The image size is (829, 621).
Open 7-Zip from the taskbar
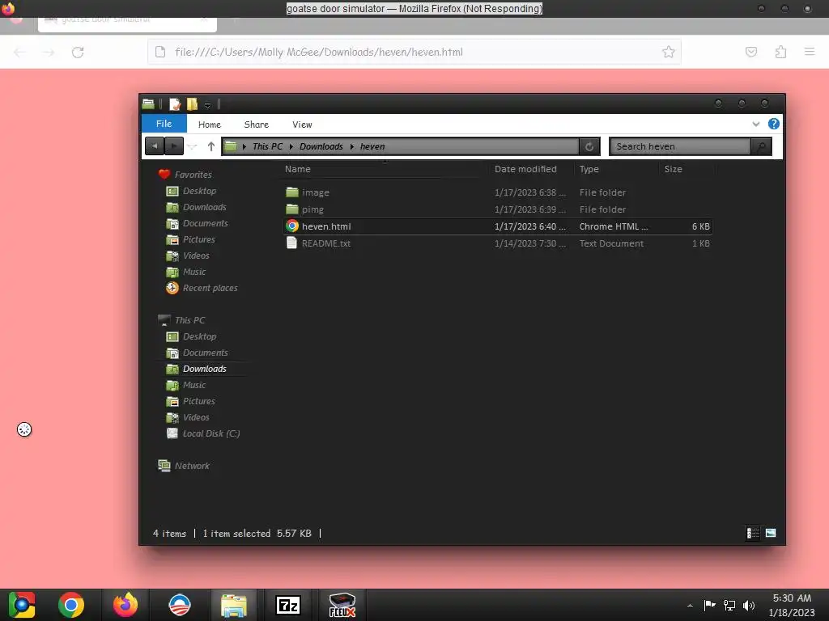[288, 605]
